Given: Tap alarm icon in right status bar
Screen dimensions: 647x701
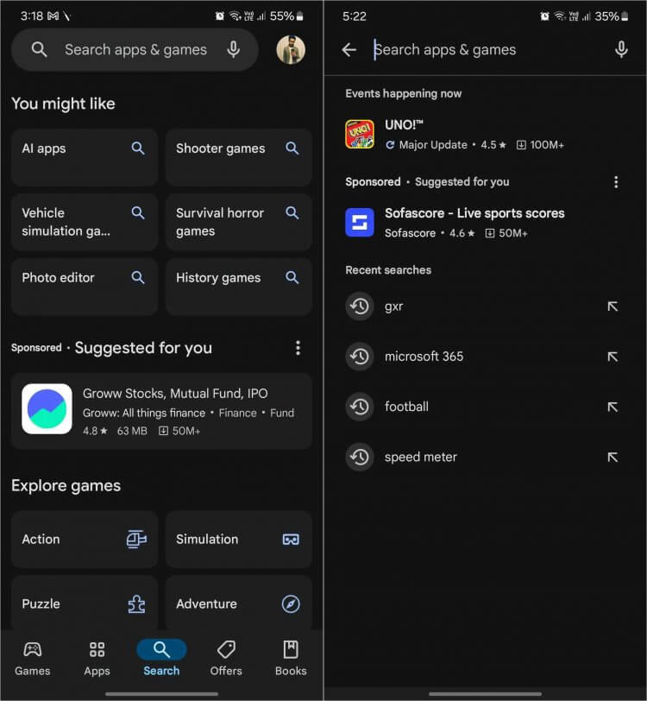Looking at the screenshot, I should point(544,16).
